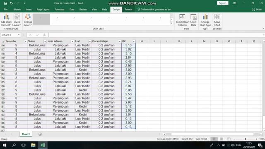Switch to Normal view icon
Image resolution: width=265 pixels, height=149 pixels.
(214, 139)
